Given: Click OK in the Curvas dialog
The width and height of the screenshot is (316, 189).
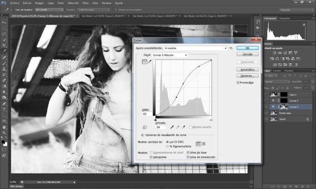Looking at the screenshot, I should click(247, 48).
